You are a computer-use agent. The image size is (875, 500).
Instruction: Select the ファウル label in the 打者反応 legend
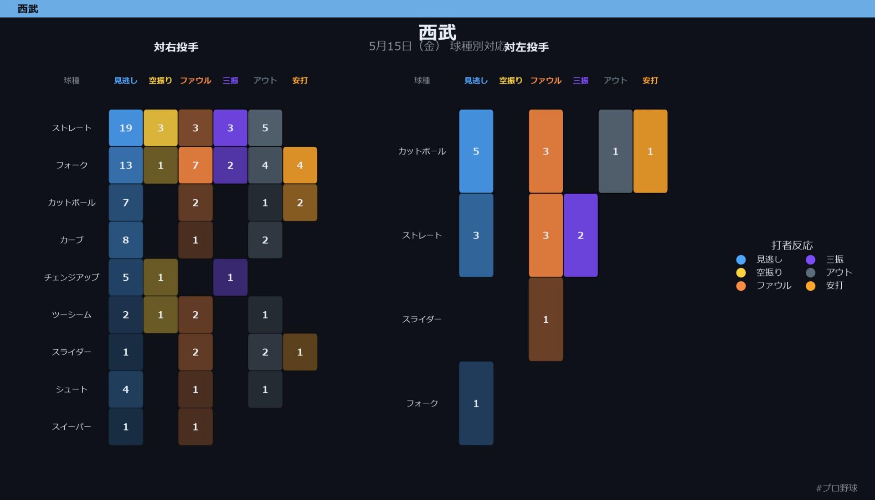click(774, 286)
